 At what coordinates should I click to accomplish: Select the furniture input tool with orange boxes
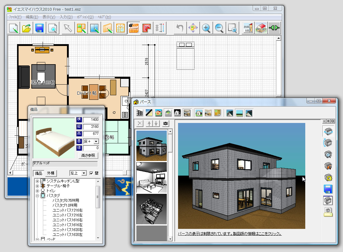point(133,28)
